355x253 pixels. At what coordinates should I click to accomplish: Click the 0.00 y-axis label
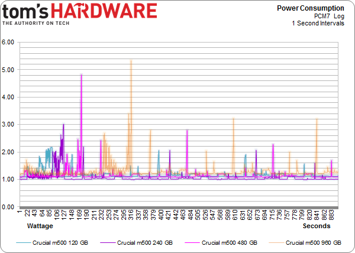point(8,207)
